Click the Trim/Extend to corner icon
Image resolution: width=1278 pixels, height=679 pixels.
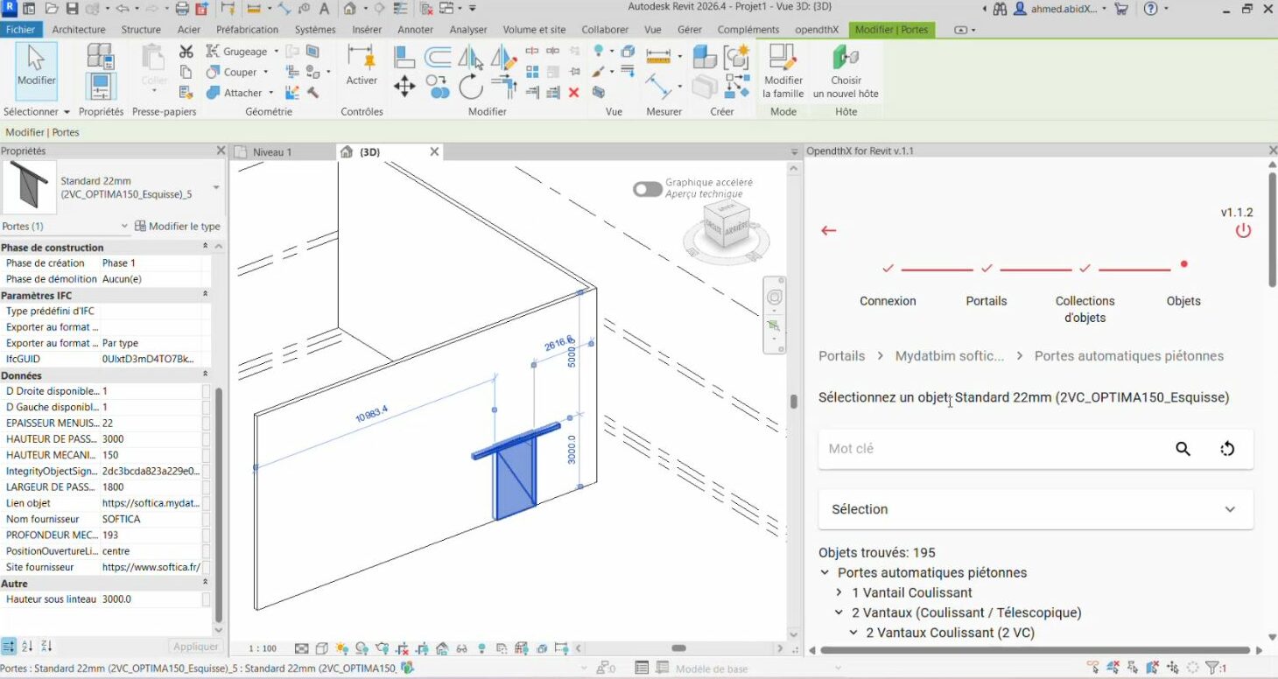point(503,86)
